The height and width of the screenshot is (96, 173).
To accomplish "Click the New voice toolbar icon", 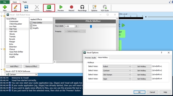I will click(5, 8).
